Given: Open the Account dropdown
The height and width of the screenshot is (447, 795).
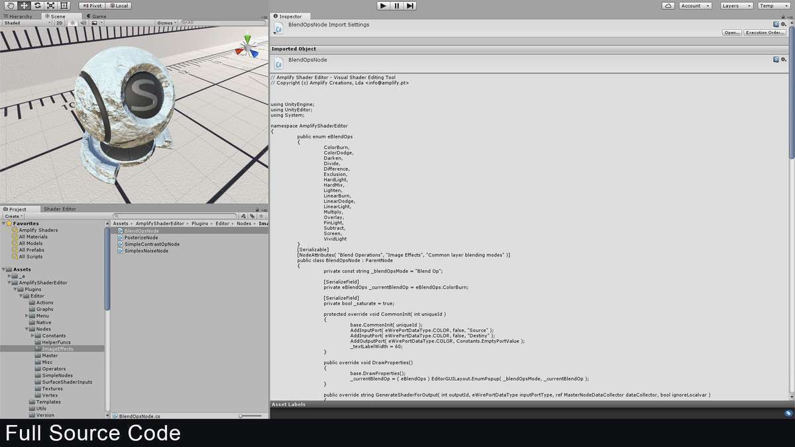Looking at the screenshot, I should [695, 5].
